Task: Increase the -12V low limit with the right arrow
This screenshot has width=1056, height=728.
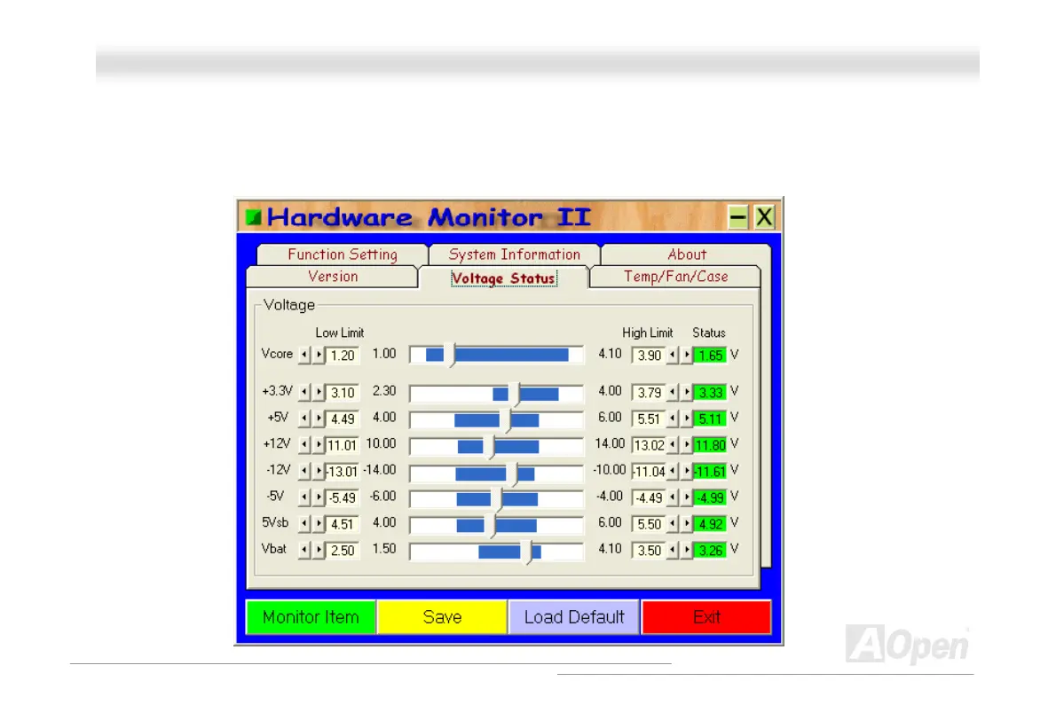Action: click(319, 471)
